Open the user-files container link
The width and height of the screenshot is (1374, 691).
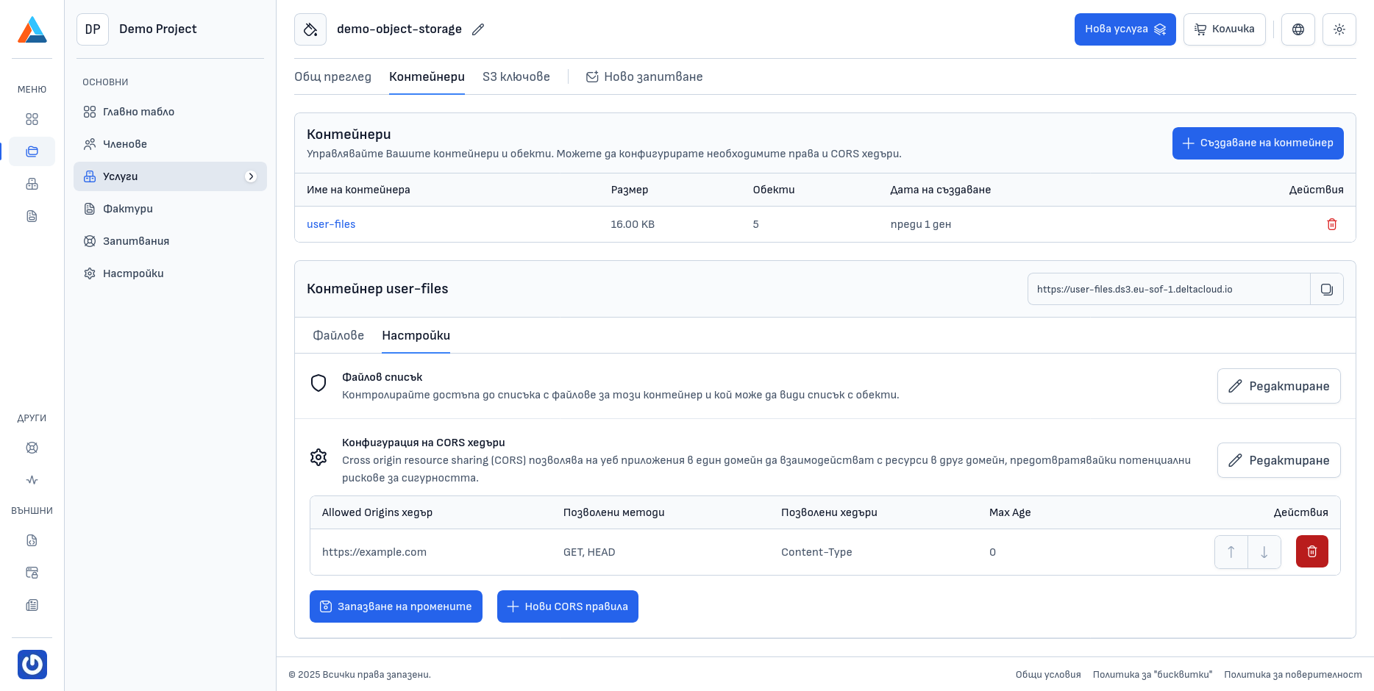click(331, 224)
